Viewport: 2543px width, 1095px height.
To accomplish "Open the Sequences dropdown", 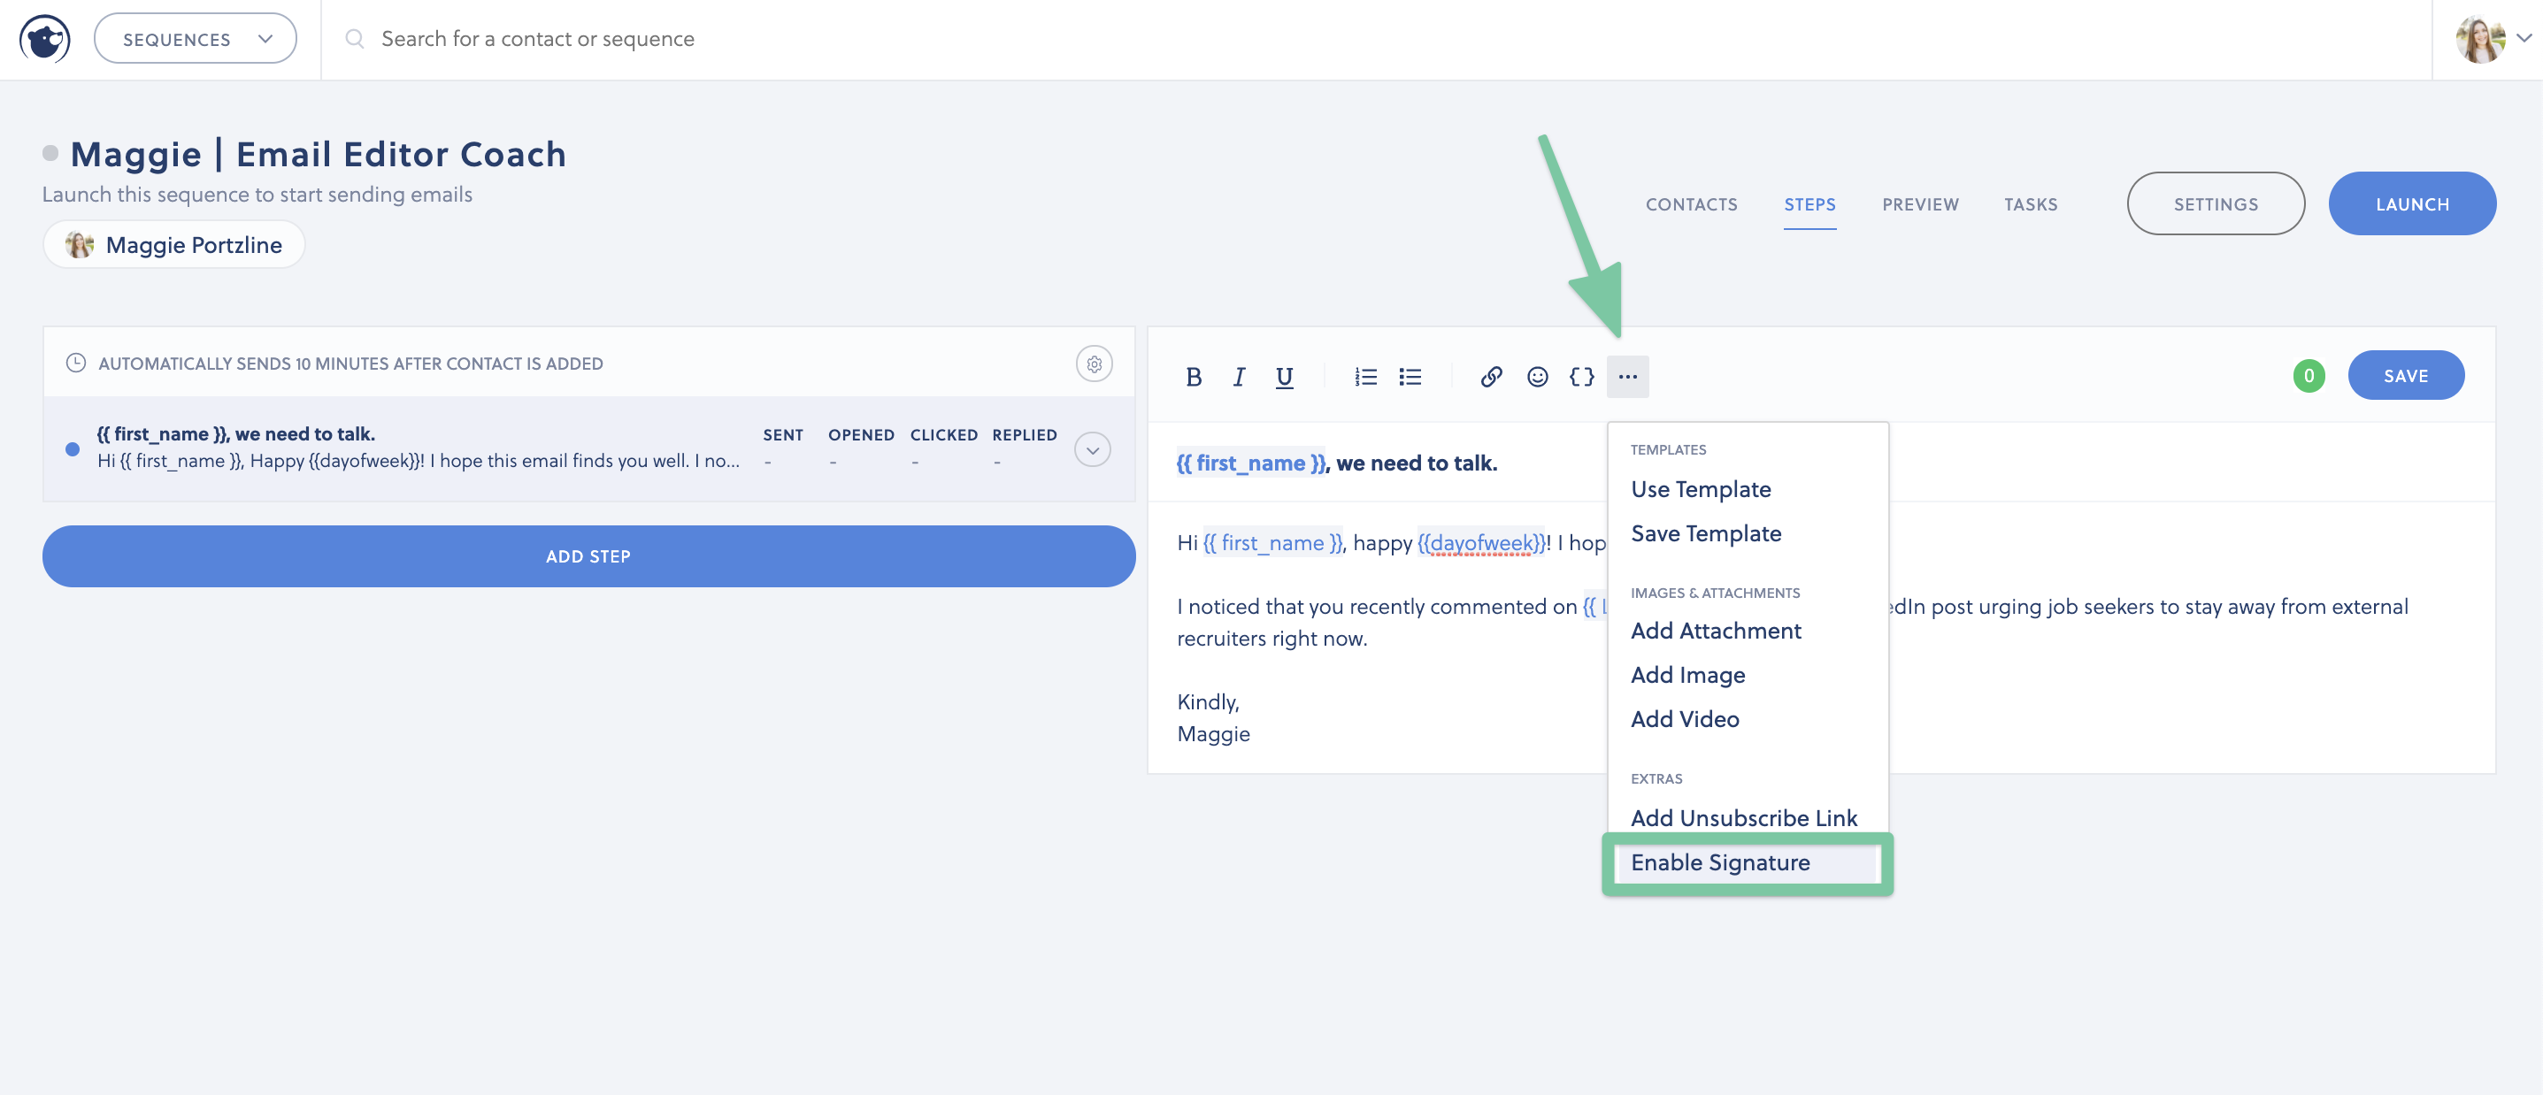I will pos(196,40).
